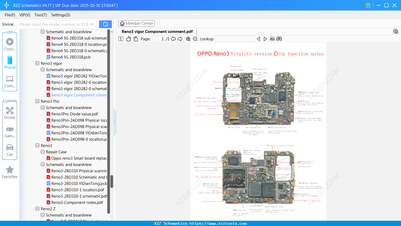Click the Shrink button

point(8,24)
